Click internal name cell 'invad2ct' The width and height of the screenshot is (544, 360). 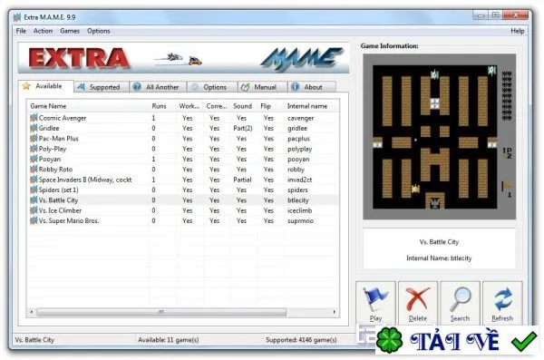coord(300,180)
